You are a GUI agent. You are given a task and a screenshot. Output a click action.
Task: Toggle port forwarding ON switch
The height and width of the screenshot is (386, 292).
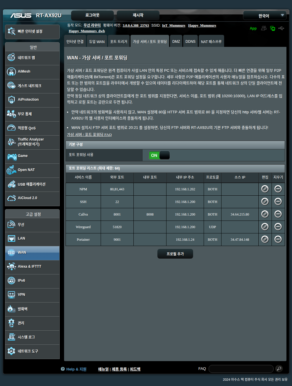coord(159,155)
